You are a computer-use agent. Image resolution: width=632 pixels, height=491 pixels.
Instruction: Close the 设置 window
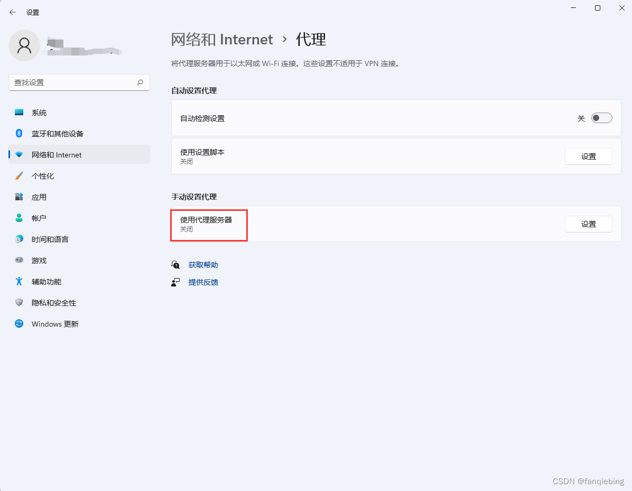[x=621, y=8]
